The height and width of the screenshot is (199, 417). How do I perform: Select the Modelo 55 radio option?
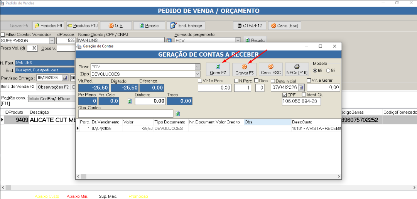(328, 71)
